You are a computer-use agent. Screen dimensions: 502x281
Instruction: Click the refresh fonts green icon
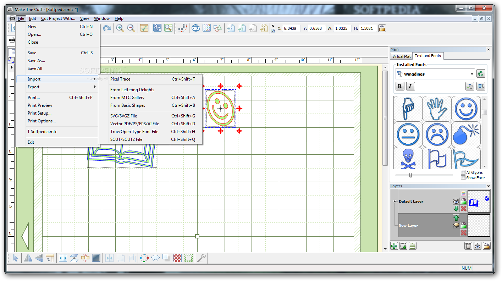coord(481,74)
